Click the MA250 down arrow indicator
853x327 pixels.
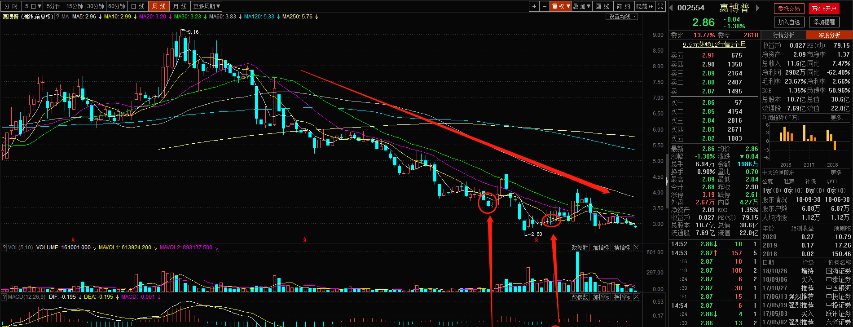[317, 17]
